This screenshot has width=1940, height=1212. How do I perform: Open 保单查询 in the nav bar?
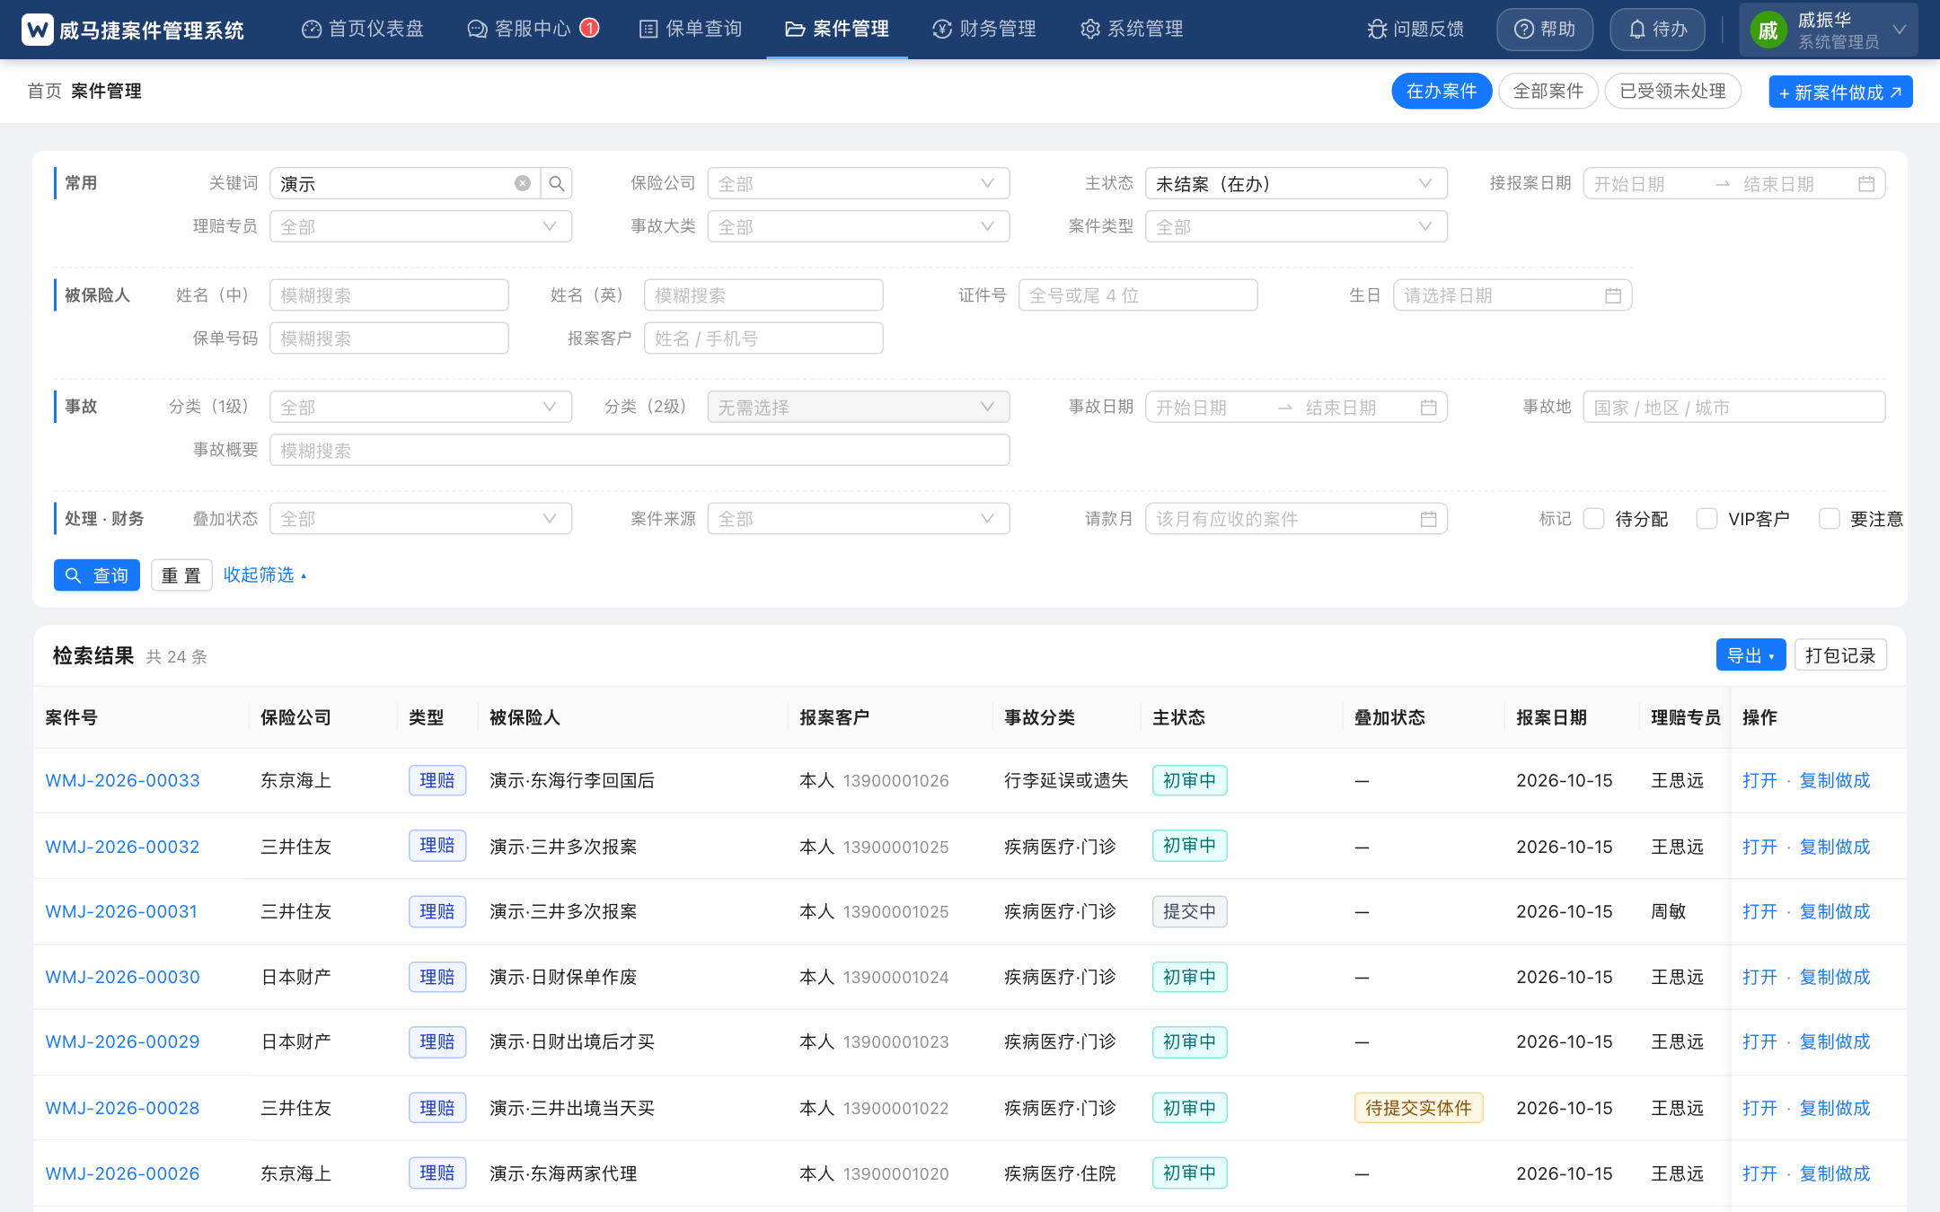pyautogui.click(x=691, y=30)
